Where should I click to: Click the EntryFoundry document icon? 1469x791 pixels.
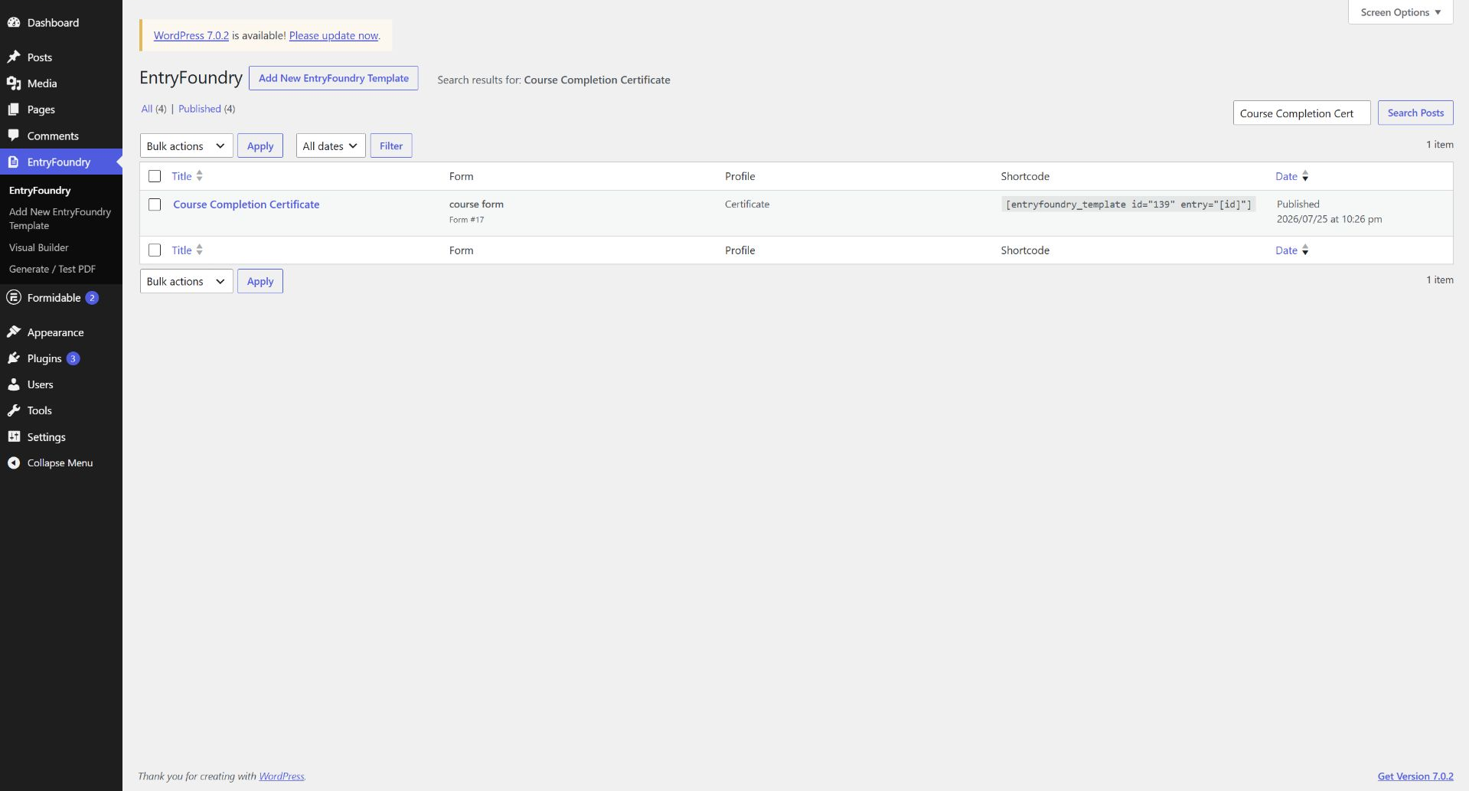coord(14,162)
